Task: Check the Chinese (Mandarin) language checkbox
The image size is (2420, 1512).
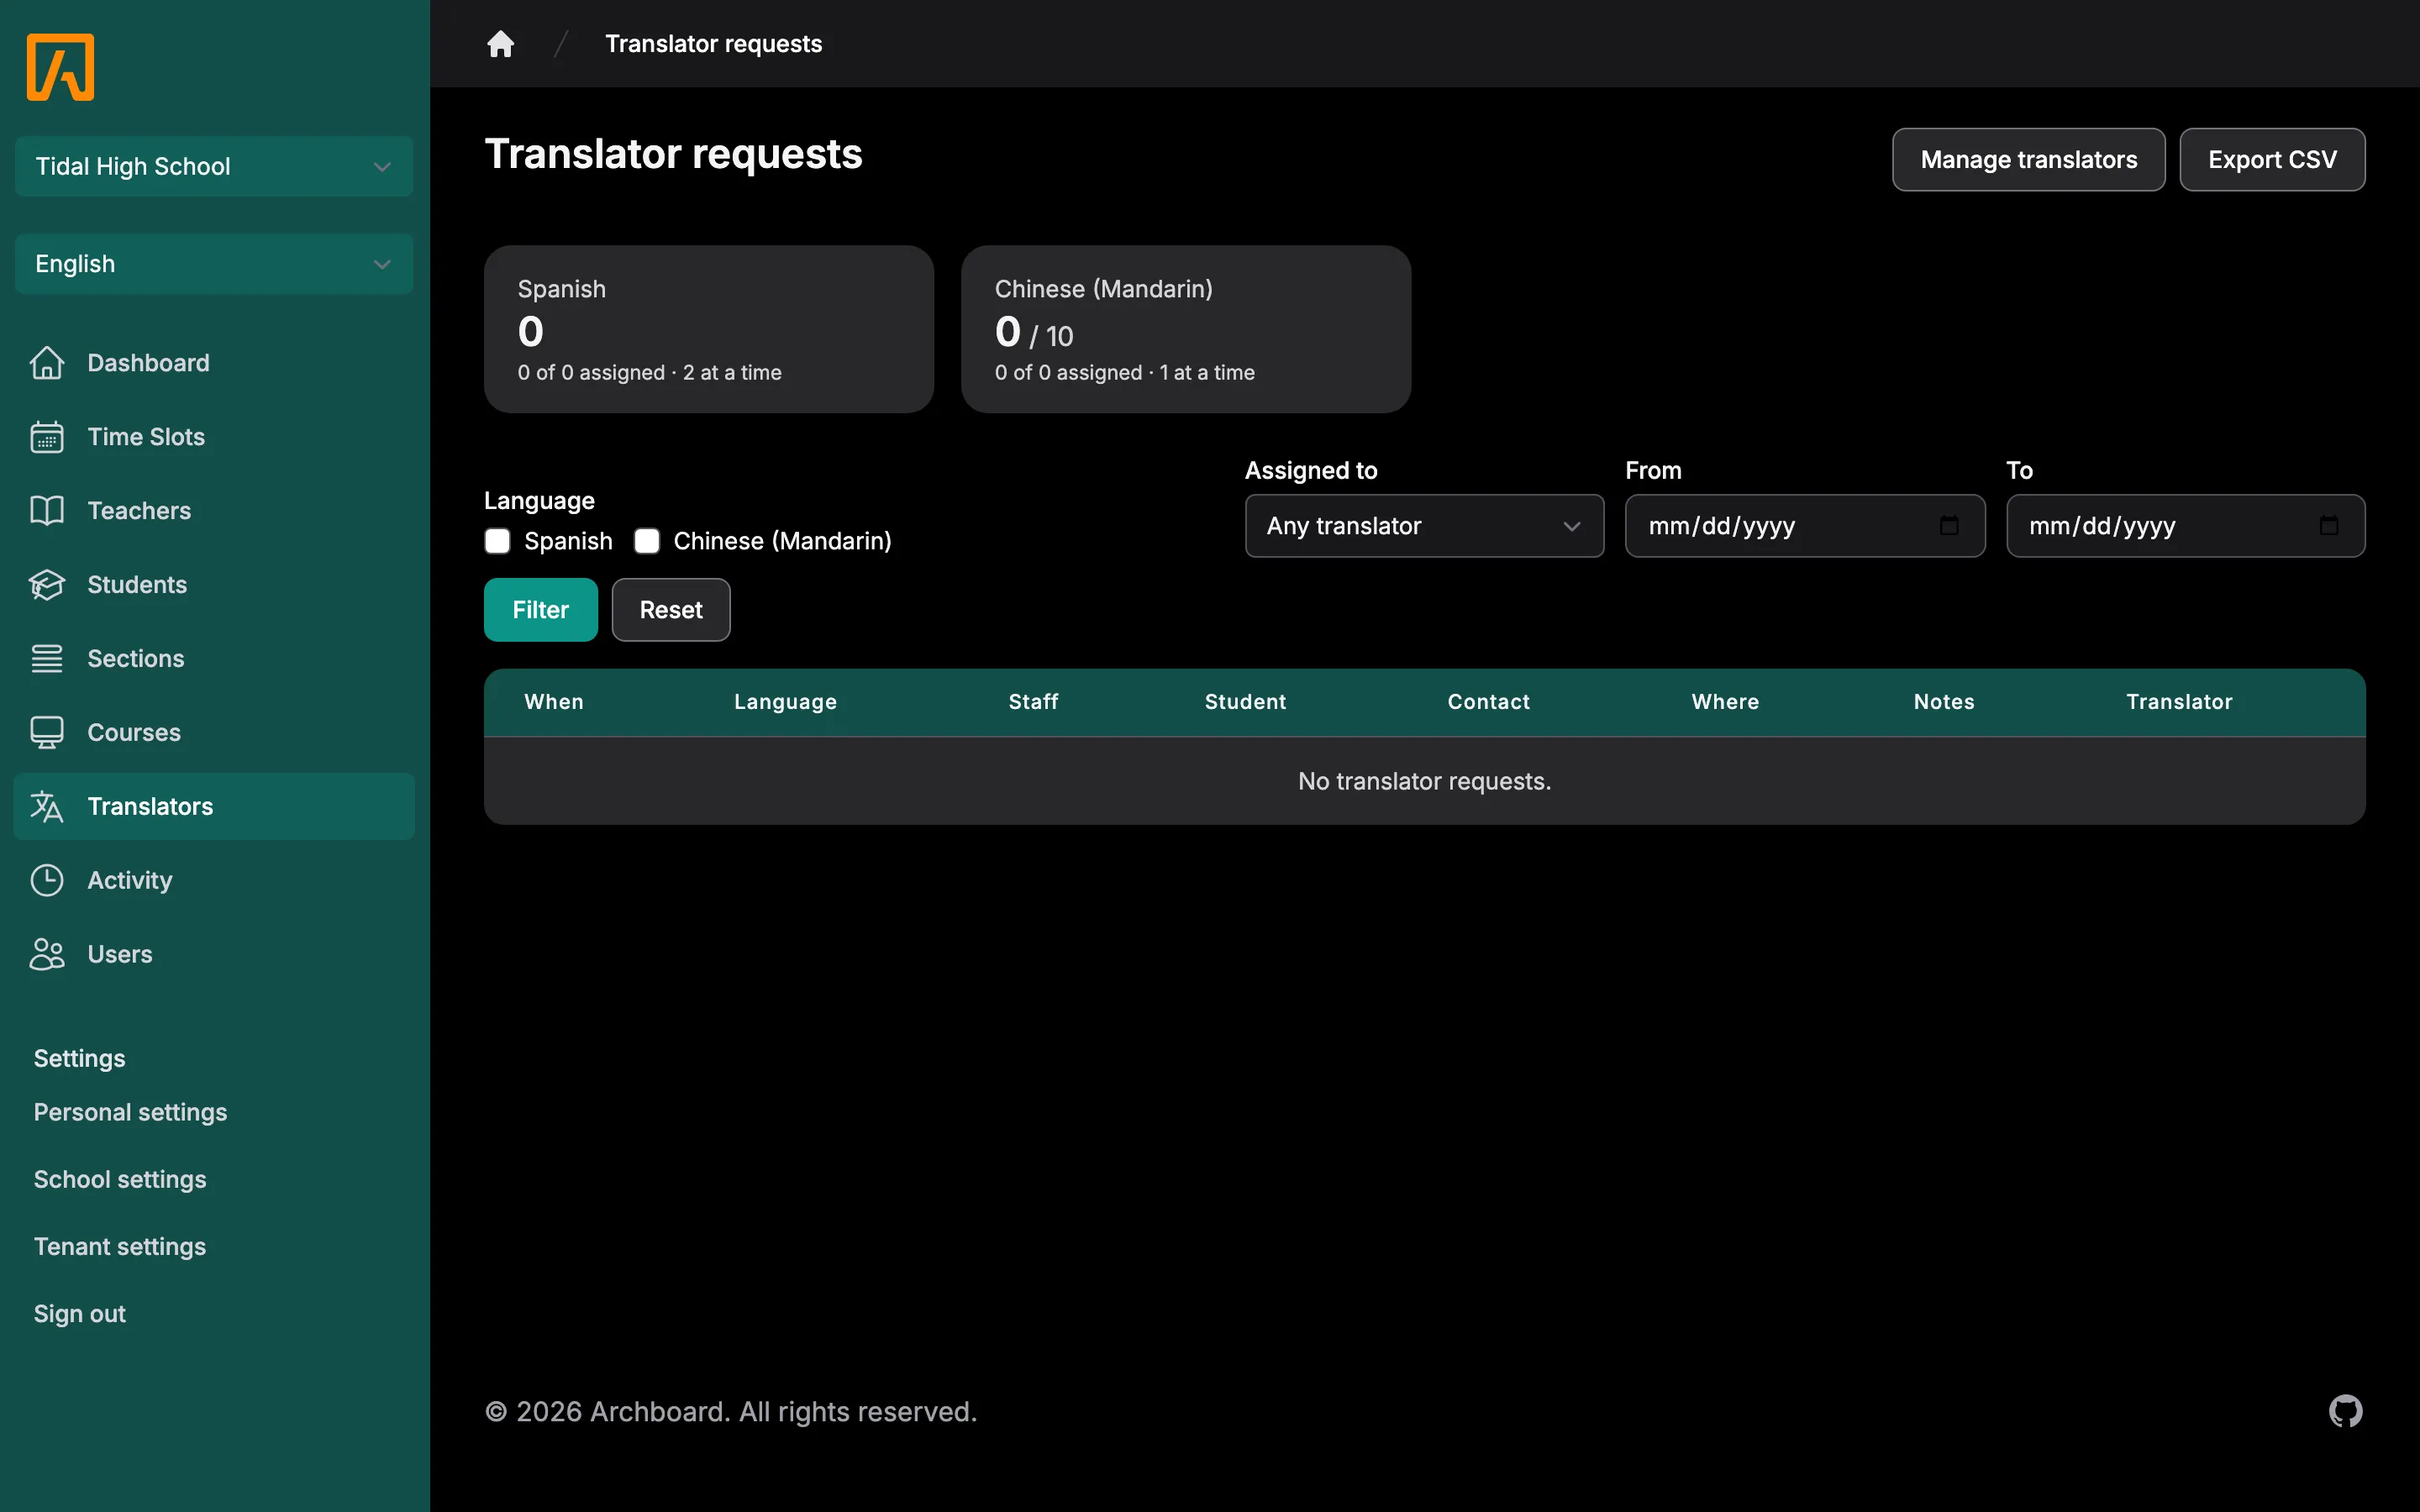Action: coord(647,541)
